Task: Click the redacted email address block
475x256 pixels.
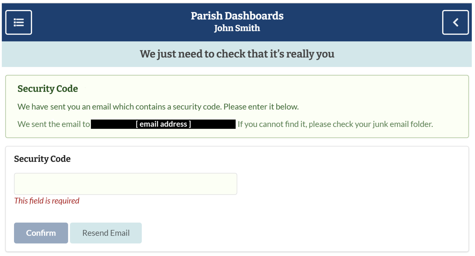Action: click(x=163, y=124)
